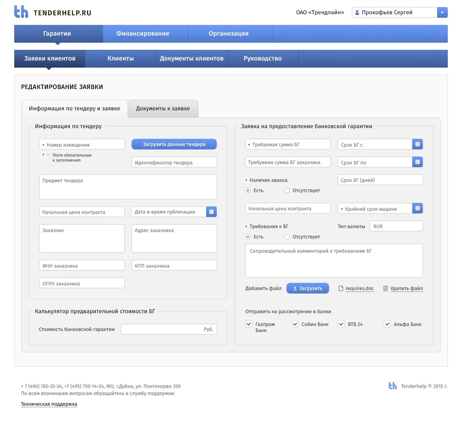Click Сопроводительный комментарий к требованиям БГ area
The width and height of the screenshot is (462, 427).
[x=334, y=260]
